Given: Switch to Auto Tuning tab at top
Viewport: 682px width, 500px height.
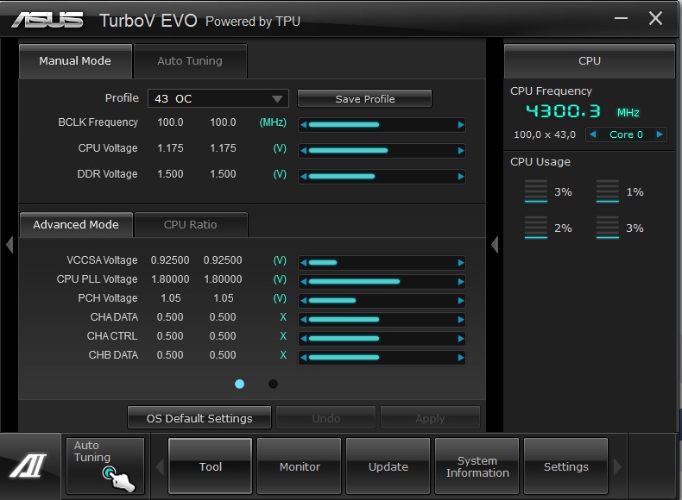Looking at the screenshot, I should click(x=190, y=61).
